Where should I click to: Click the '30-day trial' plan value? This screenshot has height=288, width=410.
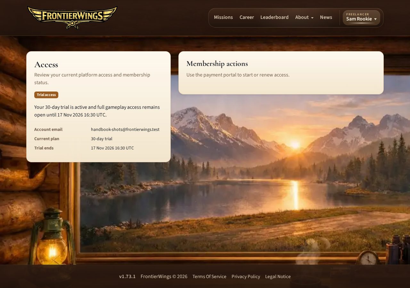tap(102, 139)
